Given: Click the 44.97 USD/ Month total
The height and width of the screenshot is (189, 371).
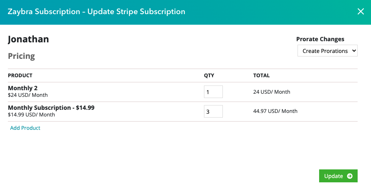Looking at the screenshot, I should click(275, 111).
